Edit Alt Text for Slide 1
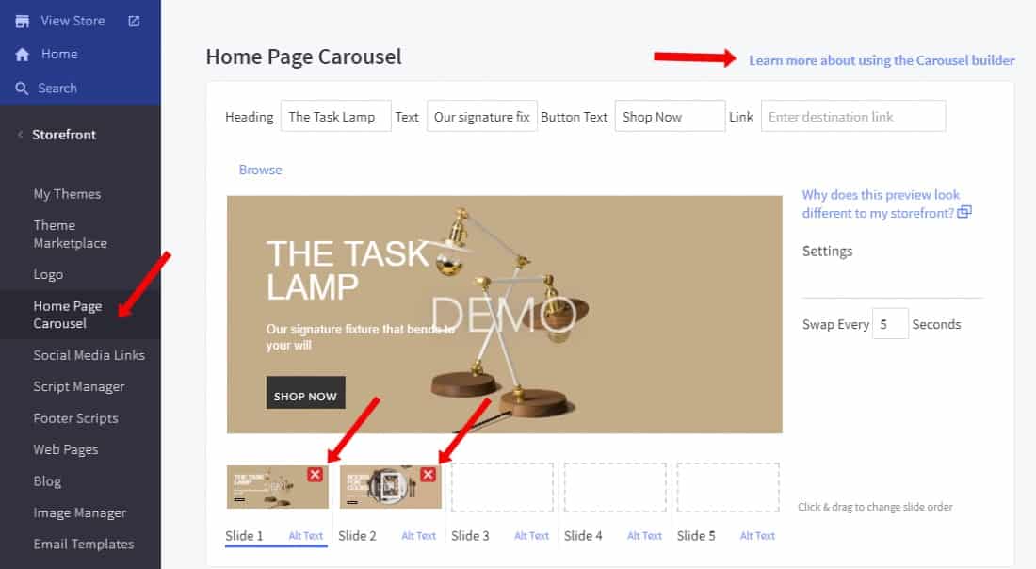This screenshot has width=1036, height=569. pyautogui.click(x=306, y=535)
